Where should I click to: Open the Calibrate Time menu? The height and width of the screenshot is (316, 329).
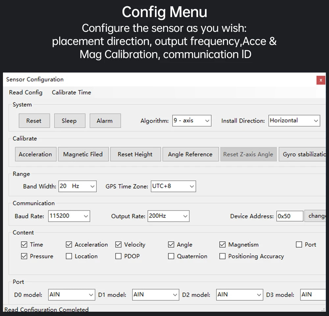coord(71,92)
